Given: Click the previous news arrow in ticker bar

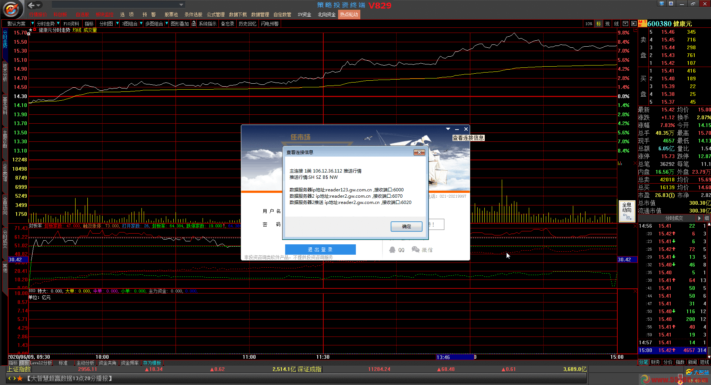Looking at the screenshot, I should [x=9, y=378].
